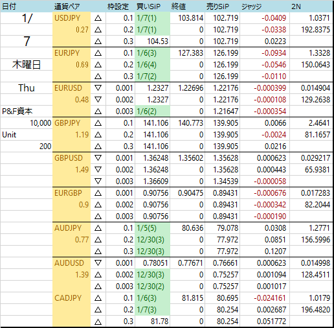This screenshot has height=328, width=334.
Task: Click the green 1/7(2) buy SiP cell
Action: (152, 76)
